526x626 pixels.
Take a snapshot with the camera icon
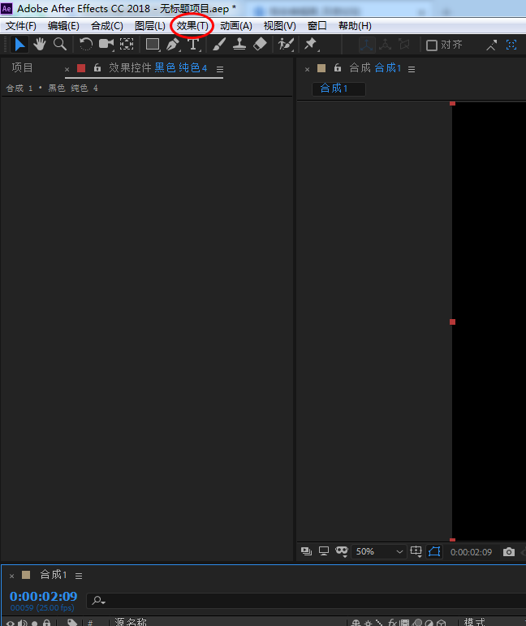click(509, 552)
